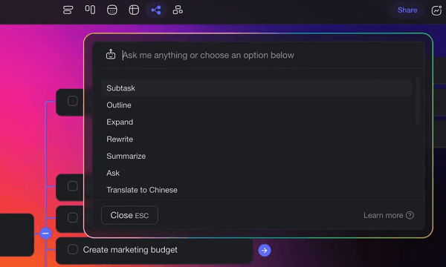The image size is (446, 267).
Task: Check the Create marketing budget checkbox
Action: coord(73,249)
